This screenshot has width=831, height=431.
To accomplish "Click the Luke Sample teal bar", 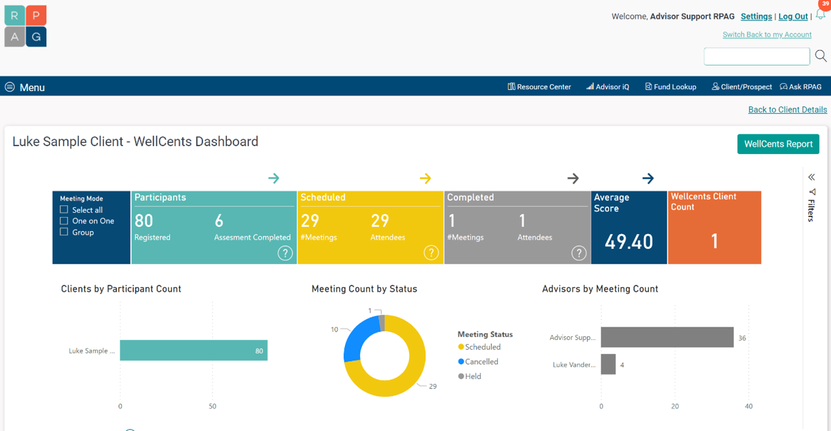I will pyautogui.click(x=194, y=351).
